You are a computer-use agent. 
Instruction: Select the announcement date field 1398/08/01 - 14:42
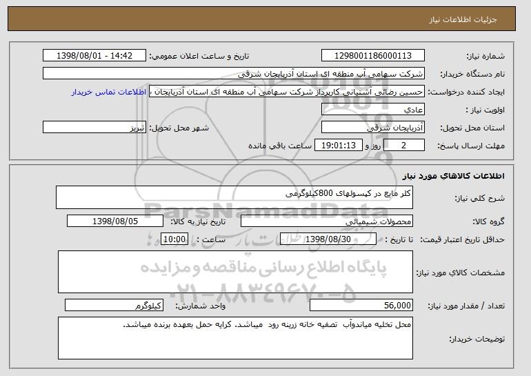point(94,56)
